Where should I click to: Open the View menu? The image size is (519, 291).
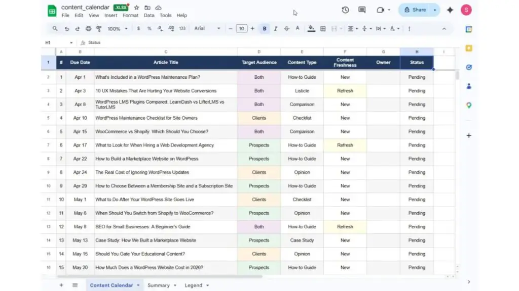click(94, 16)
